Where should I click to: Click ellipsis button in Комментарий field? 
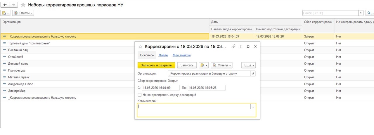pos(253,107)
